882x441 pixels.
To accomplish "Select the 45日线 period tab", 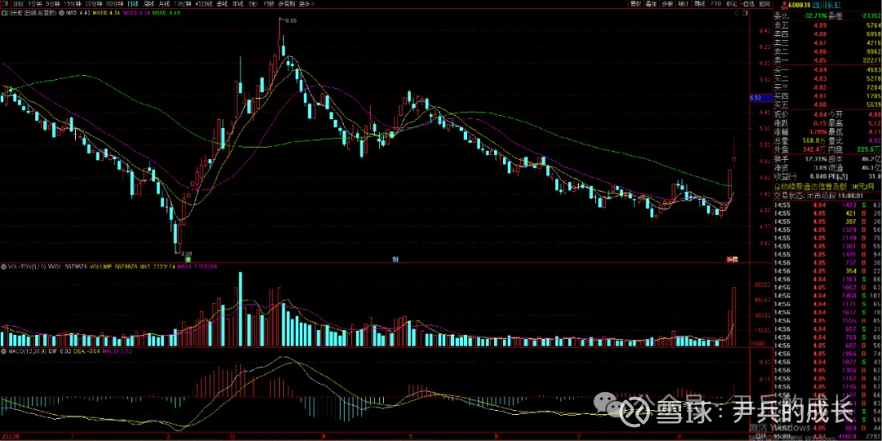I will (x=203, y=4).
